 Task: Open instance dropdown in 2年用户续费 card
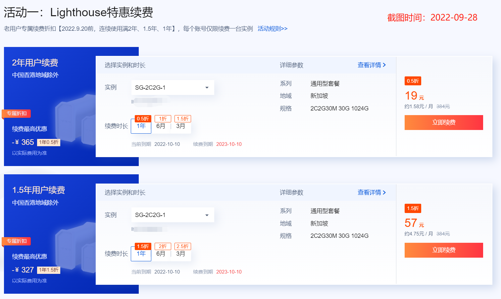tap(173, 88)
